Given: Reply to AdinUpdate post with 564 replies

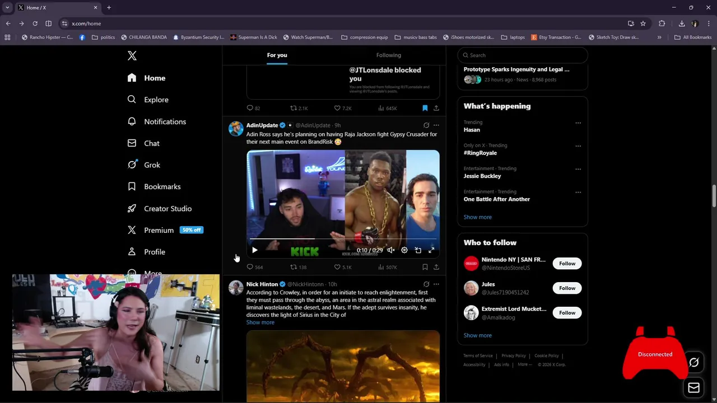Looking at the screenshot, I should [254, 267].
